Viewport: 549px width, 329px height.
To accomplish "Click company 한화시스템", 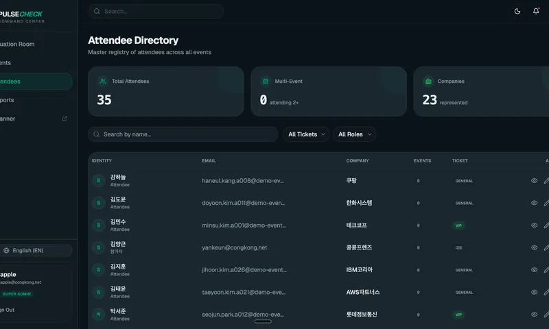I will [359, 203].
